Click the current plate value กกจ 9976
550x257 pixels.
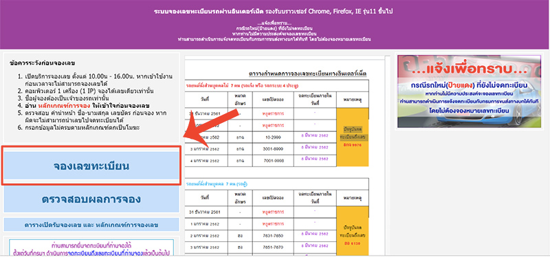[x=352, y=145]
